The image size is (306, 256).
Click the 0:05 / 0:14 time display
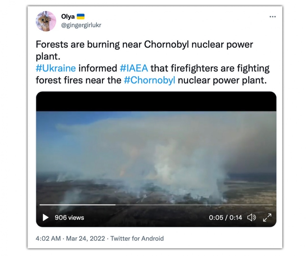(225, 217)
